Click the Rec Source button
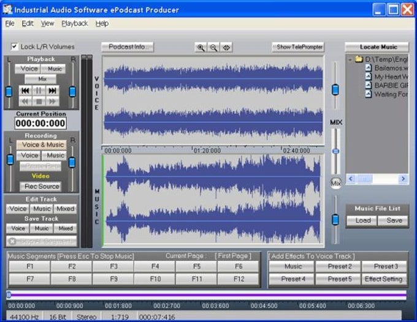This screenshot has width=417, height=322. pos(40,186)
